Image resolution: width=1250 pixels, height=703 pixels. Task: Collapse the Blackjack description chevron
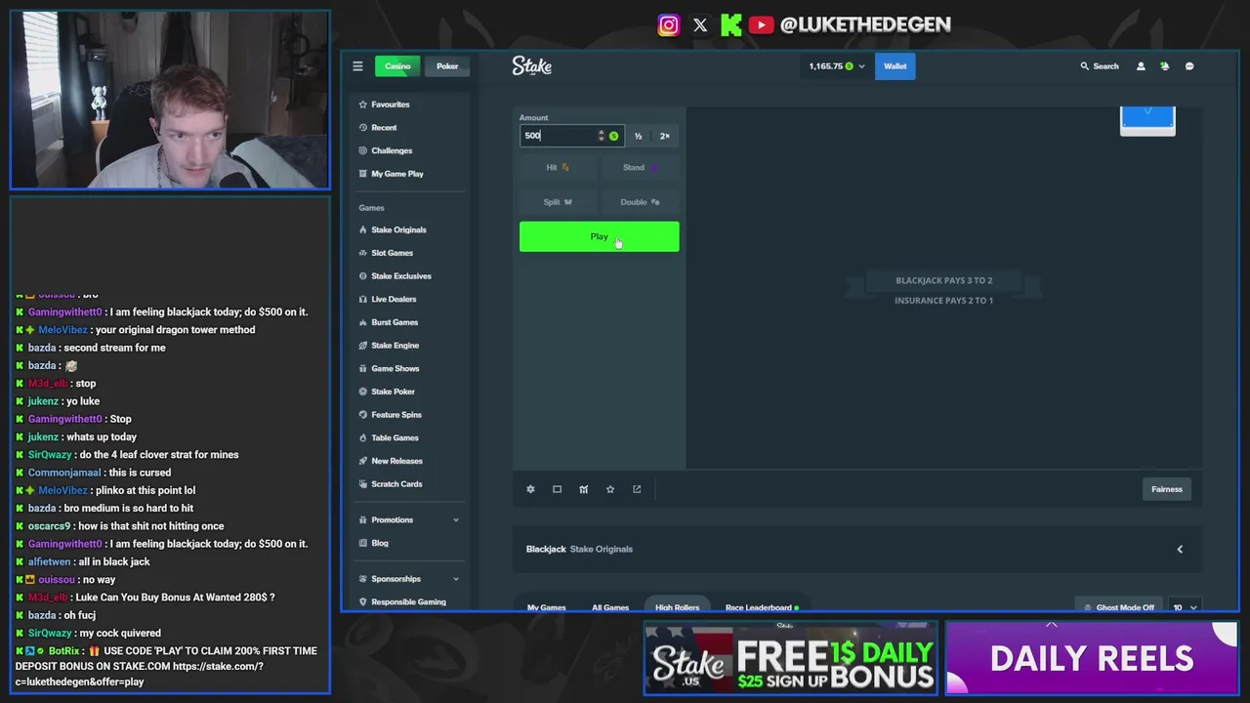click(x=1180, y=549)
